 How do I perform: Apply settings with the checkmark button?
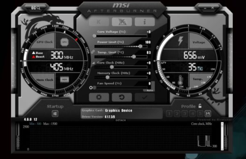pos(145,97)
